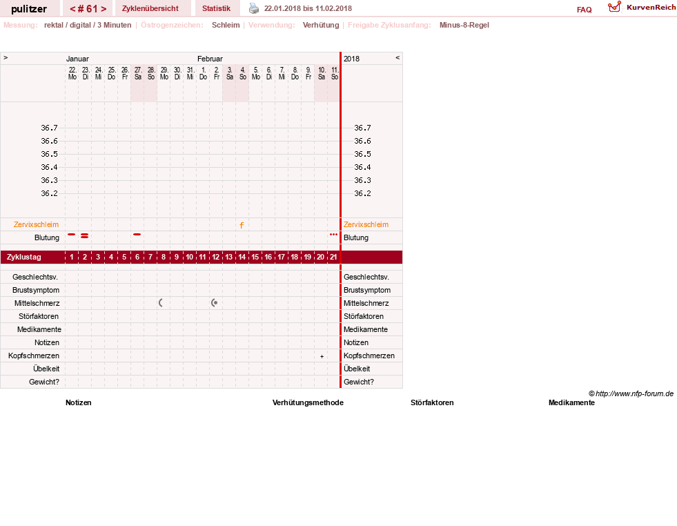Click the bleeding mark on 27. Sa
This screenshot has width=677, height=526.
tap(137, 235)
